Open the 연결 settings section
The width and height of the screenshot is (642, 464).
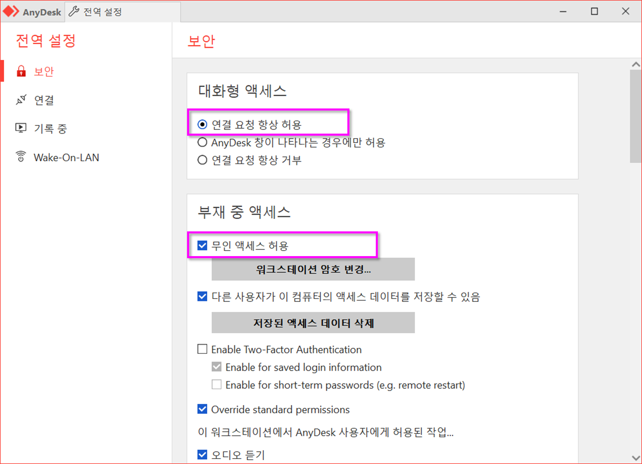[x=86, y=100]
